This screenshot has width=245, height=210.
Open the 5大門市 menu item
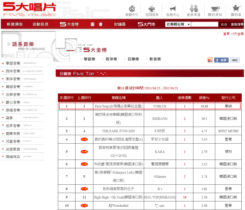pos(147,24)
